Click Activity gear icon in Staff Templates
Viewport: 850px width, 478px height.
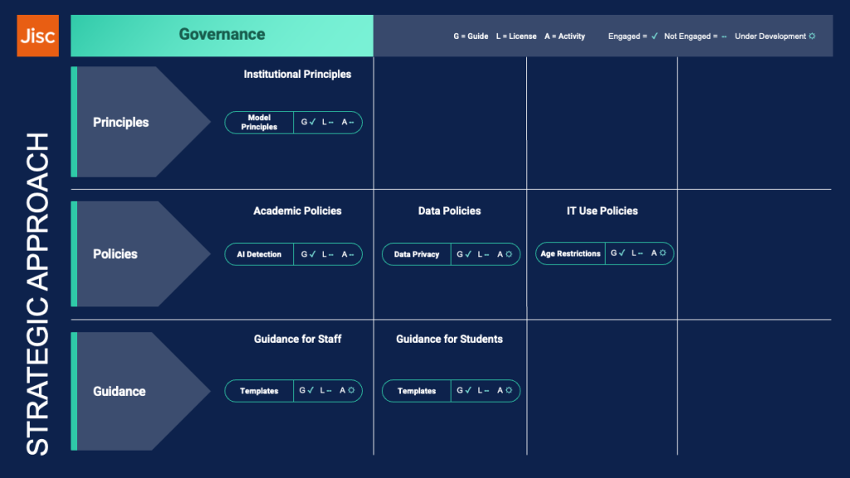click(351, 390)
